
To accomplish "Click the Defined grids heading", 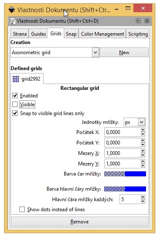I will click(x=26, y=68).
